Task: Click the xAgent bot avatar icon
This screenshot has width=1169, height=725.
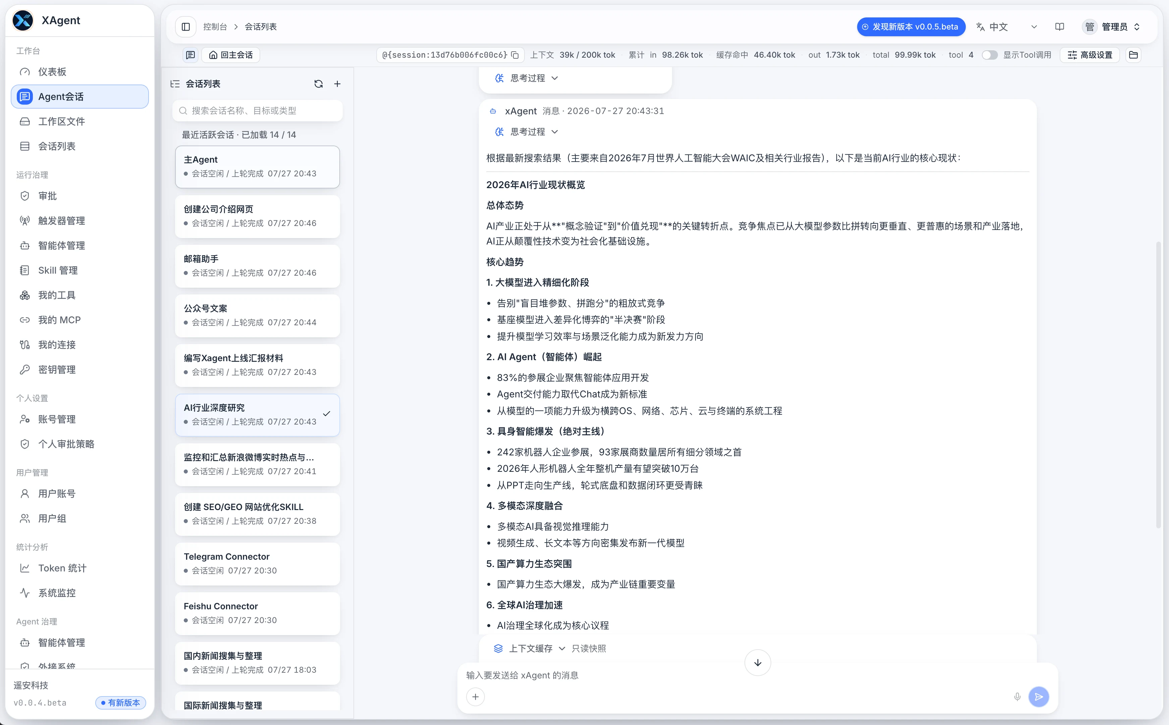Action: [x=493, y=111]
